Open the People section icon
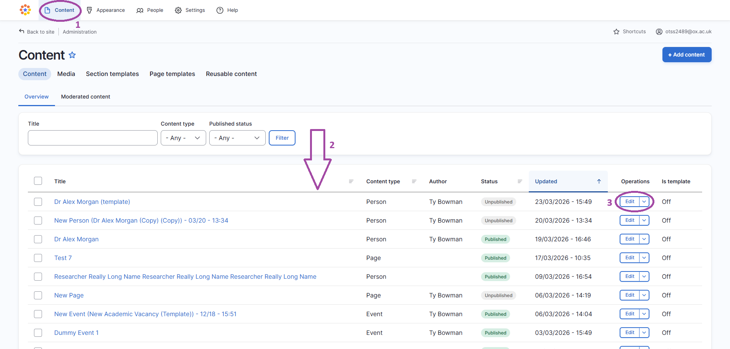The height and width of the screenshot is (349, 730). click(x=140, y=10)
